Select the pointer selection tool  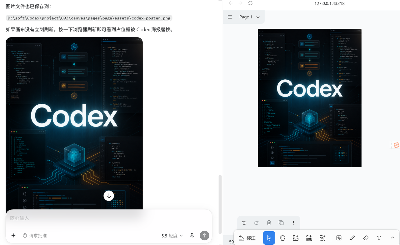click(x=269, y=238)
